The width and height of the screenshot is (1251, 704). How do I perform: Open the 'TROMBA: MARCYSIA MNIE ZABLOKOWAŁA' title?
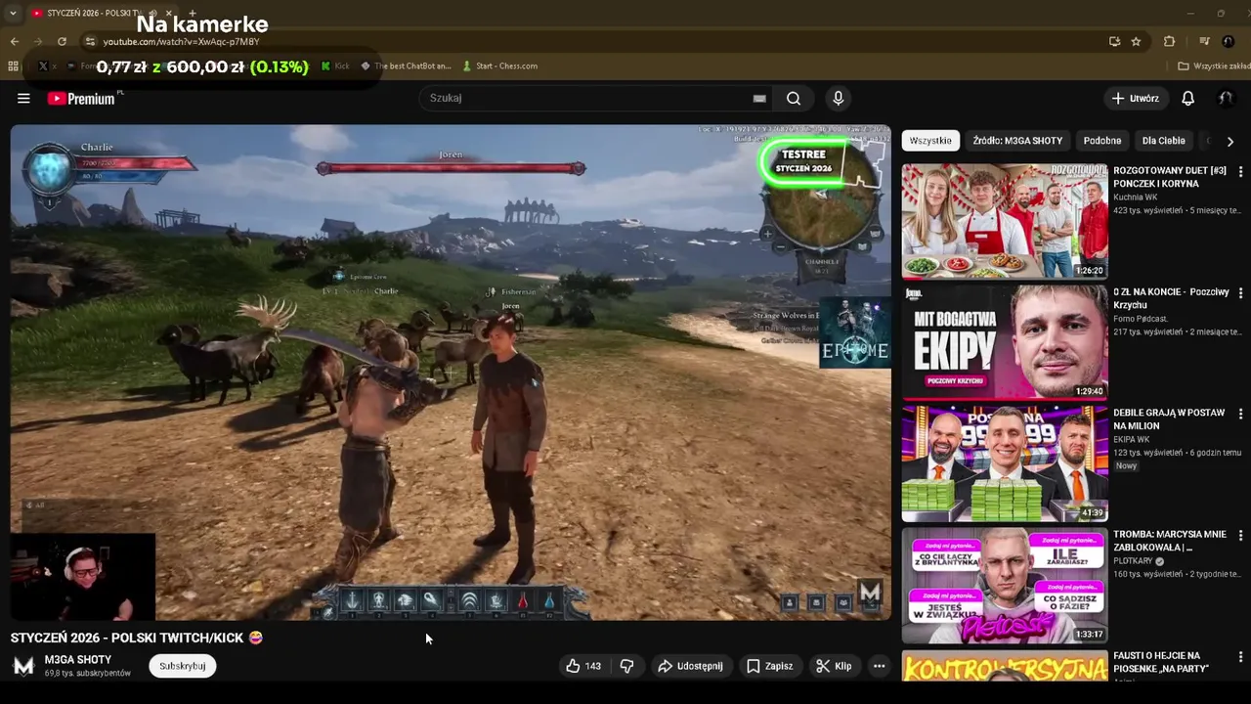[1170, 541]
